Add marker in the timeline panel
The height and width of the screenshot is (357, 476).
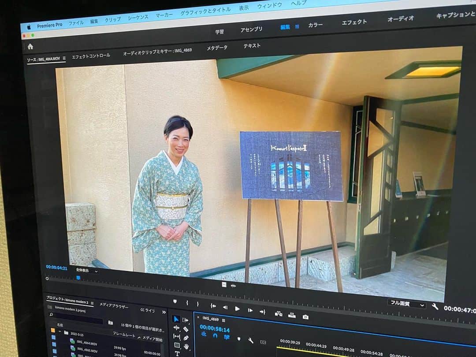[x=239, y=339]
